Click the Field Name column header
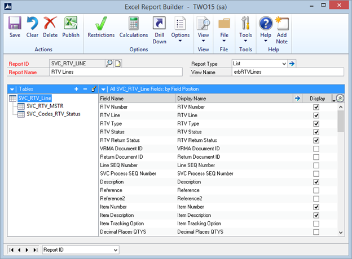Image resolution: width=352 pixels, height=259 pixels. [x=137, y=99]
